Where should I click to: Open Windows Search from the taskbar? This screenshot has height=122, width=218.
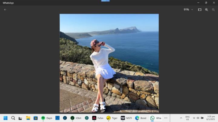(13, 118)
